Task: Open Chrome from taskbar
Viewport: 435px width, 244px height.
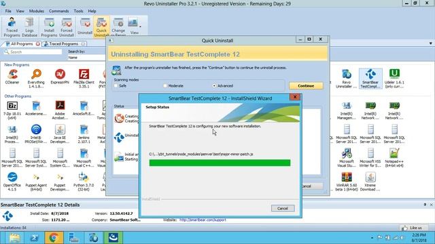Action: pyautogui.click(x=54, y=238)
